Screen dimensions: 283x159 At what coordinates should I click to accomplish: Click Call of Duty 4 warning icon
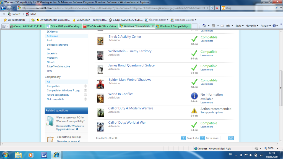(x=194, y=110)
